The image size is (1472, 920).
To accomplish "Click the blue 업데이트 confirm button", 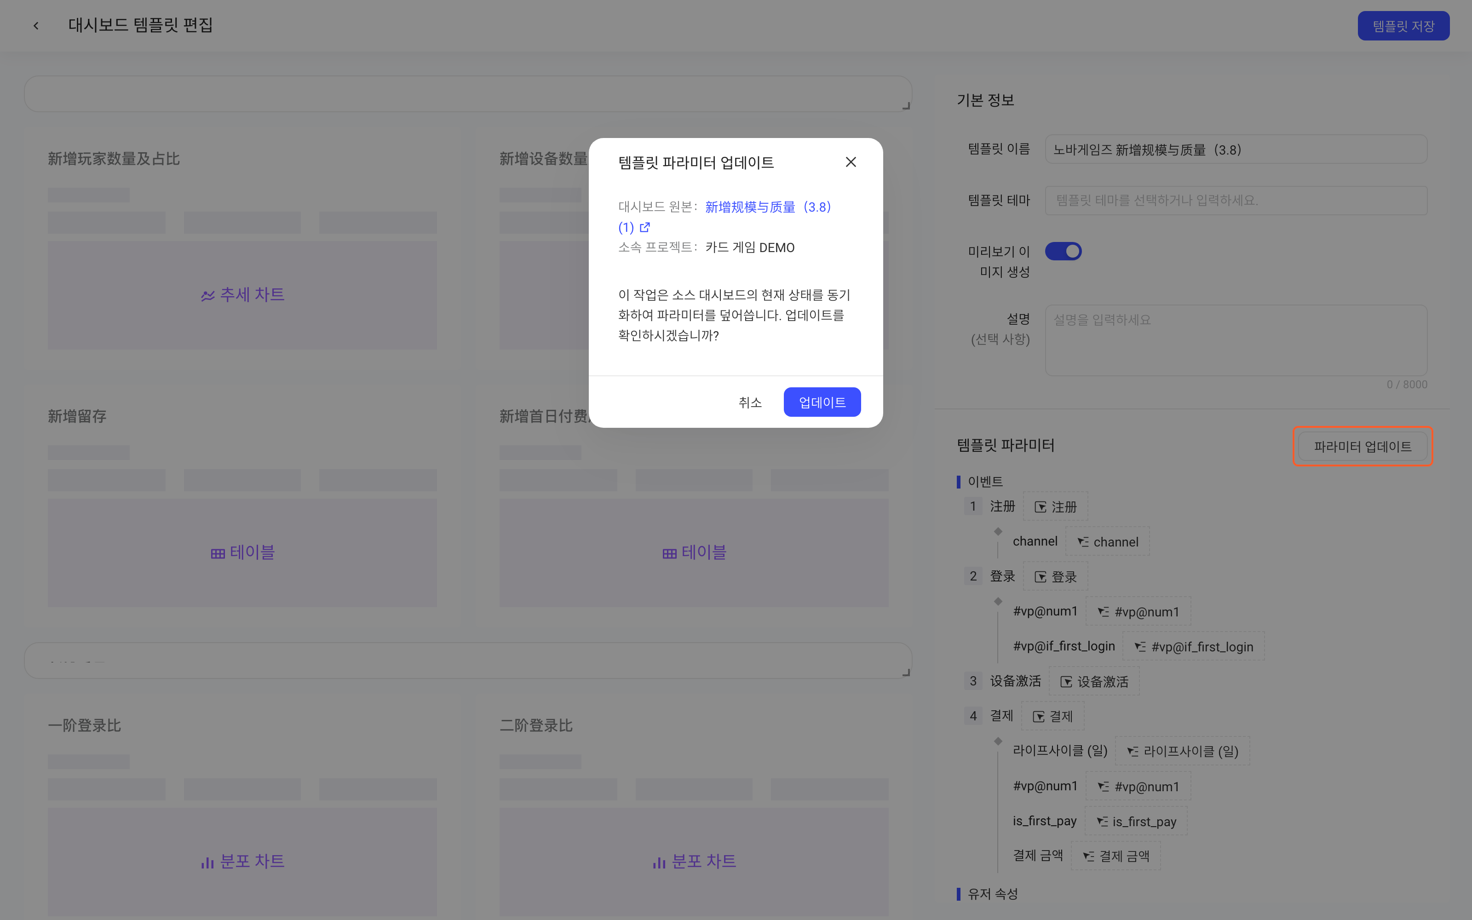I will tap(822, 402).
